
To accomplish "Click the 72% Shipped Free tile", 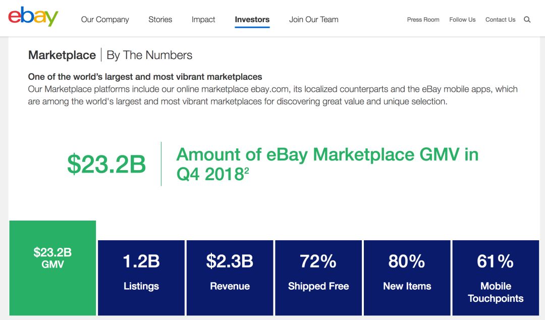I will pos(318,277).
